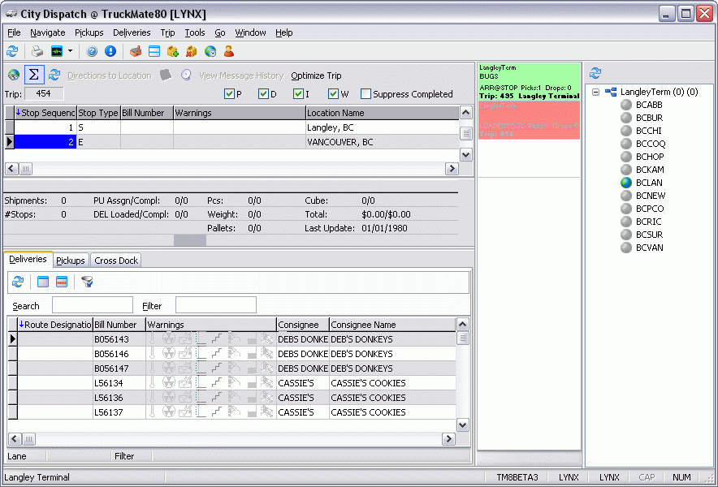
Task: Open the Deliveries menu
Action: click(x=132, y=32)
